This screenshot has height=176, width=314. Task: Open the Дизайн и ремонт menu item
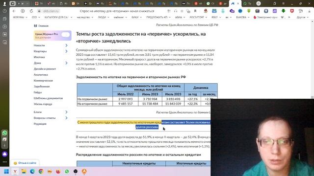pos(45,69)
